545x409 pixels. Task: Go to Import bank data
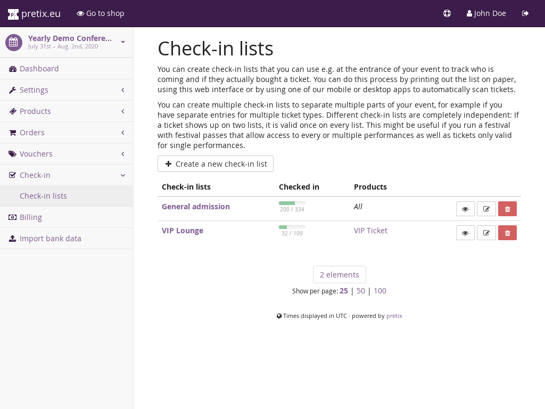click(50, 239)
